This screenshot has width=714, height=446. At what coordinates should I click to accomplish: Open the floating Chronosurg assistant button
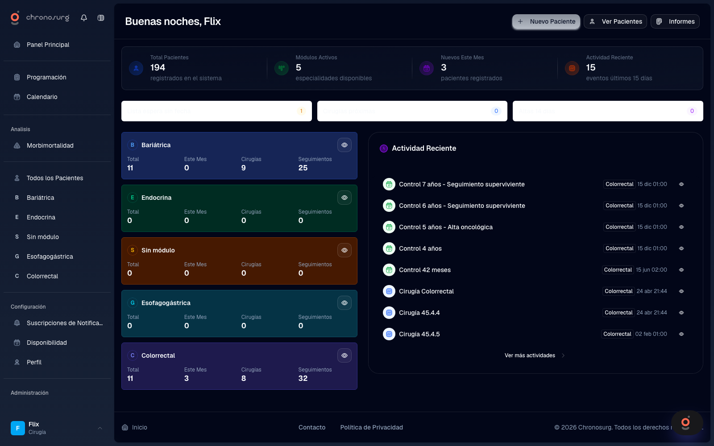coord(686,422)
